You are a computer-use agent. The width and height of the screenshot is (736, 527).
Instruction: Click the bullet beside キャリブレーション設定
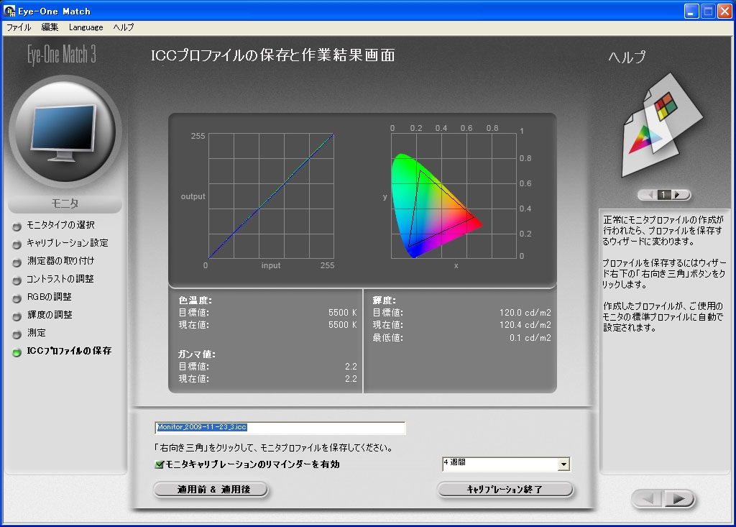click(17, 244)
